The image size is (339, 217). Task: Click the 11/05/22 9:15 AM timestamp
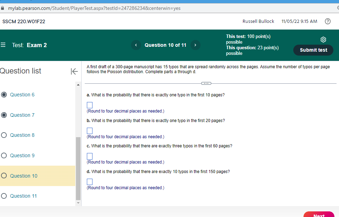point(299,21)
